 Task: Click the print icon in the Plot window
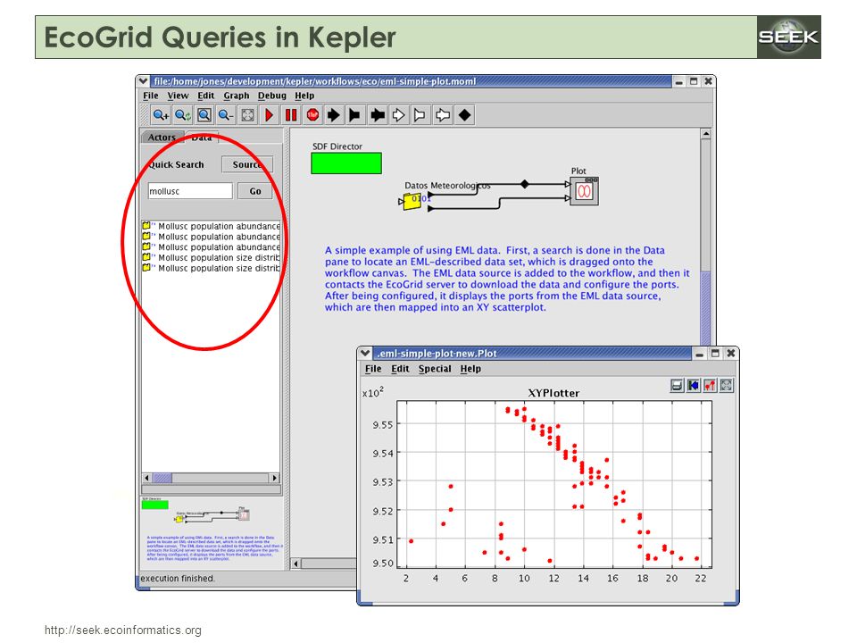[x=677, y=386]
